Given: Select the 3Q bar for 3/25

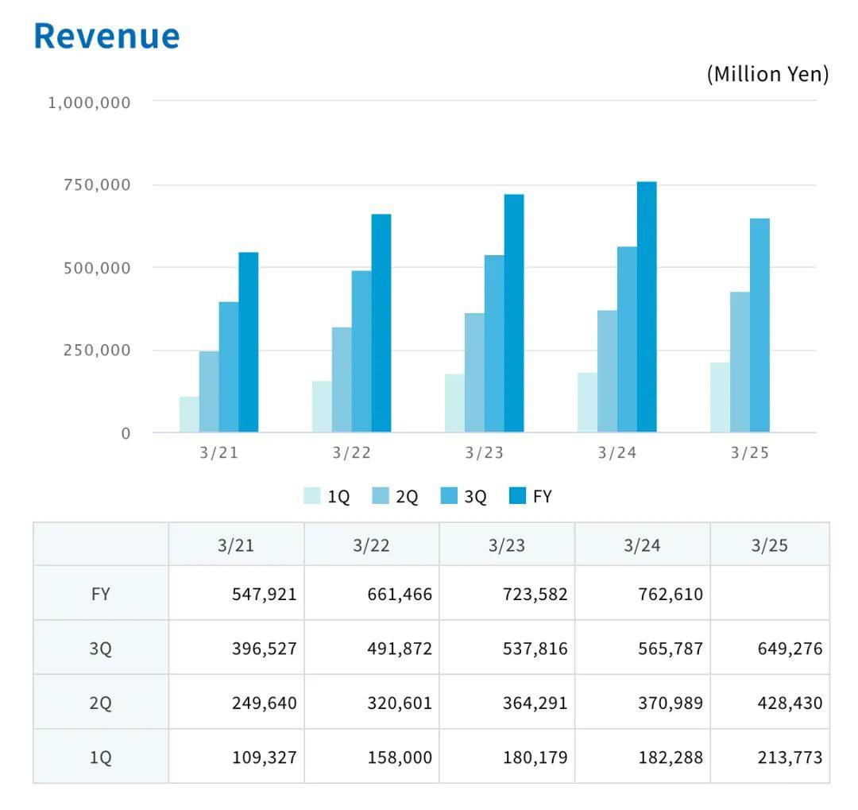Looking at the screenshot, I should pos(759,326).
